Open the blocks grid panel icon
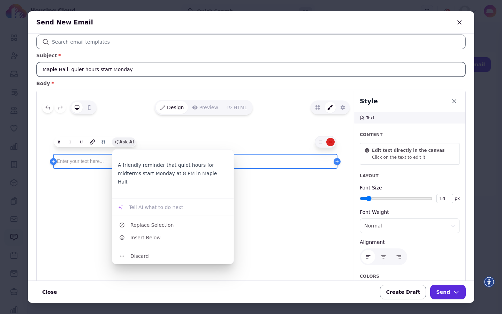This screenshot has height=314, width=502. pyautogui.click(x=318, y=107)
